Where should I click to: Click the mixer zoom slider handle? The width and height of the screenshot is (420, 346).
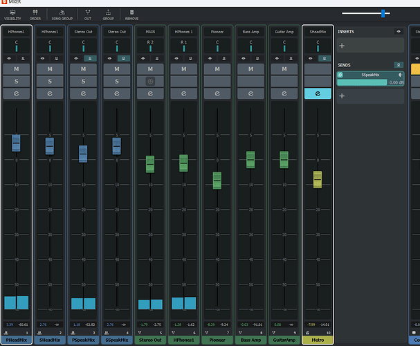(x=383, y=13)
